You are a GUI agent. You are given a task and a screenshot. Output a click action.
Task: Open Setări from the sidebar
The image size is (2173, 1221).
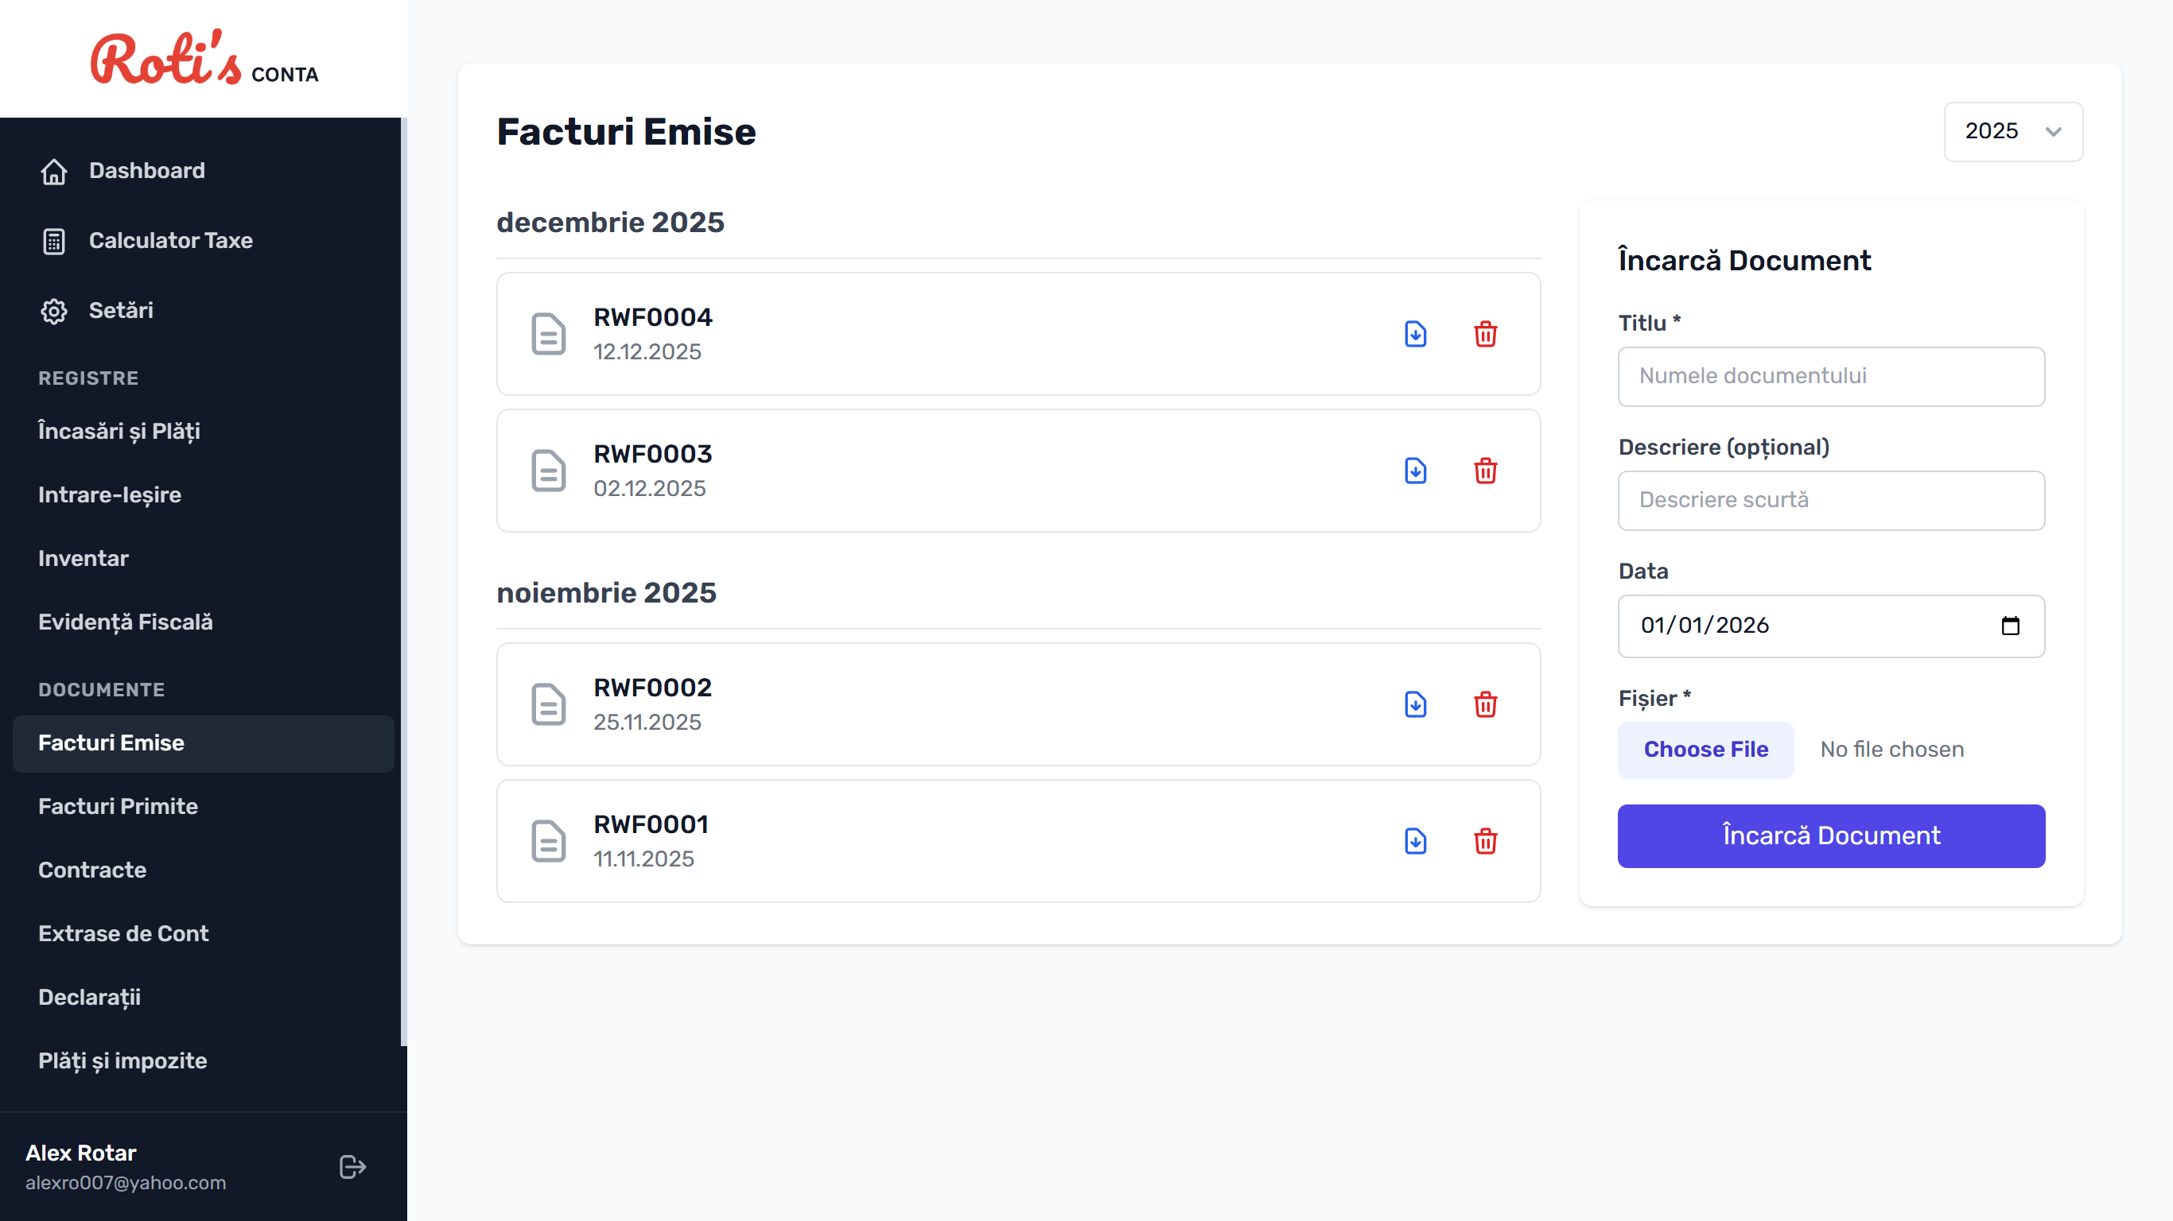(x=122, y=309)
